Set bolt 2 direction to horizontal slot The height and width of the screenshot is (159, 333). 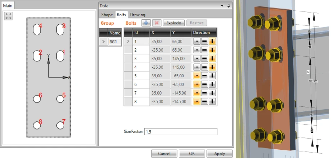click(x=204, y=50)
